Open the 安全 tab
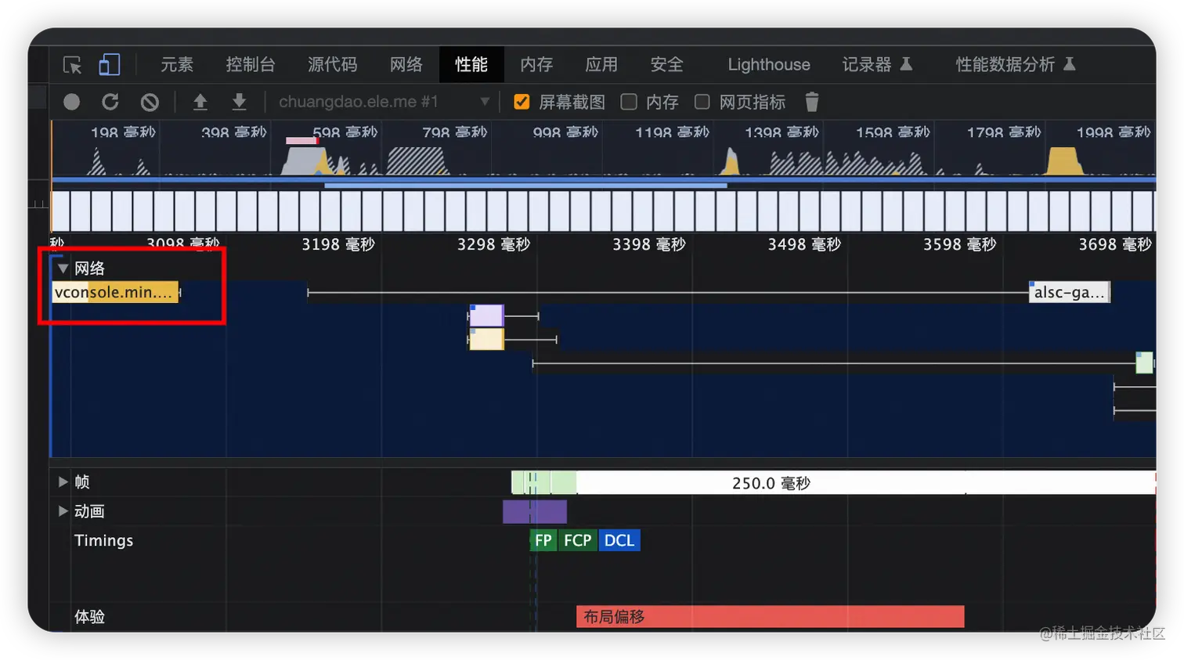Screen dimensions: 1184x660 pyautogui.click(x=667, y=64)
